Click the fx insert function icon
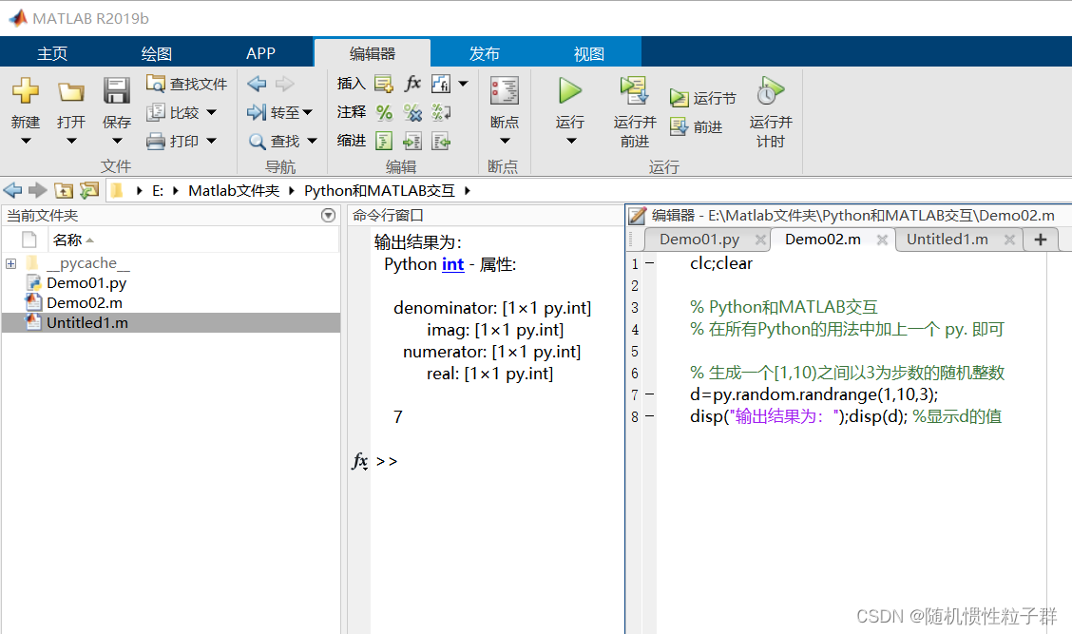The height and width of the screenshot is (634, 1072). point(412,84)
